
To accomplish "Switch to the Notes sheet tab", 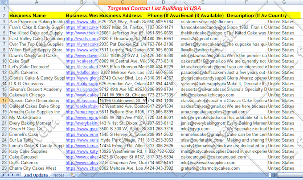I will tap(59, 175).
